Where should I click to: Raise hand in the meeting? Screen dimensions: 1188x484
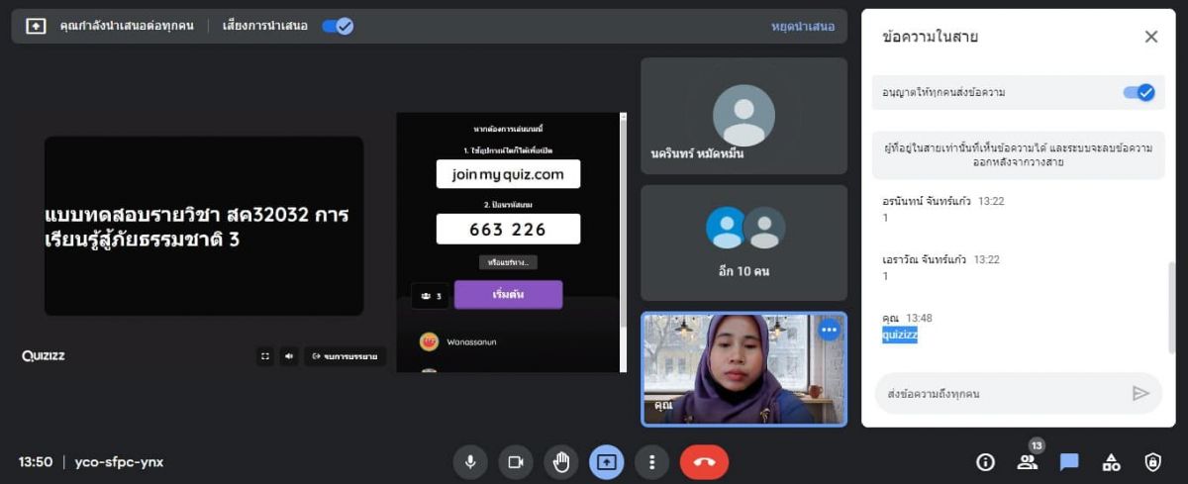coord(561,462)
